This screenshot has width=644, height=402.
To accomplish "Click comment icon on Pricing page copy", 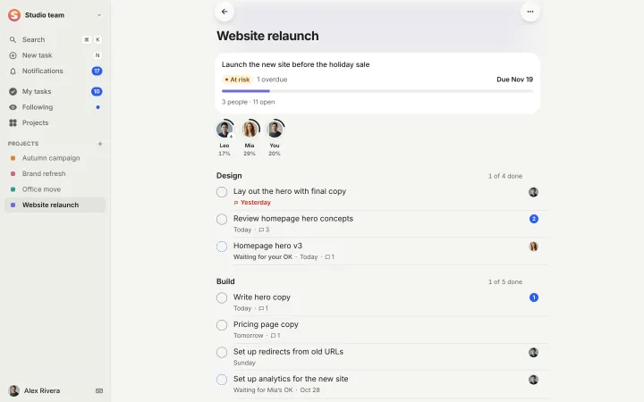I will tap(273, 336).
